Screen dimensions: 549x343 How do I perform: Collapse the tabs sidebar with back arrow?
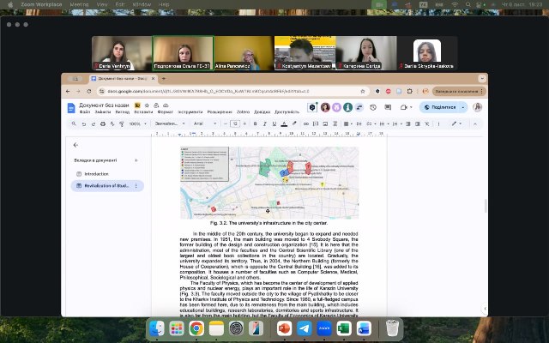pyautogui.click(x=75, y=145)
